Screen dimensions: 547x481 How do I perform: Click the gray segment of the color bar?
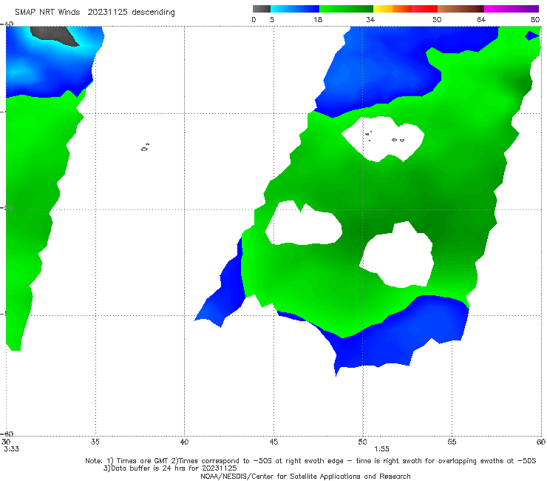tap(262, 9)
